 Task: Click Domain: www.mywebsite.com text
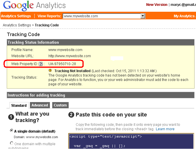point(36,137)
